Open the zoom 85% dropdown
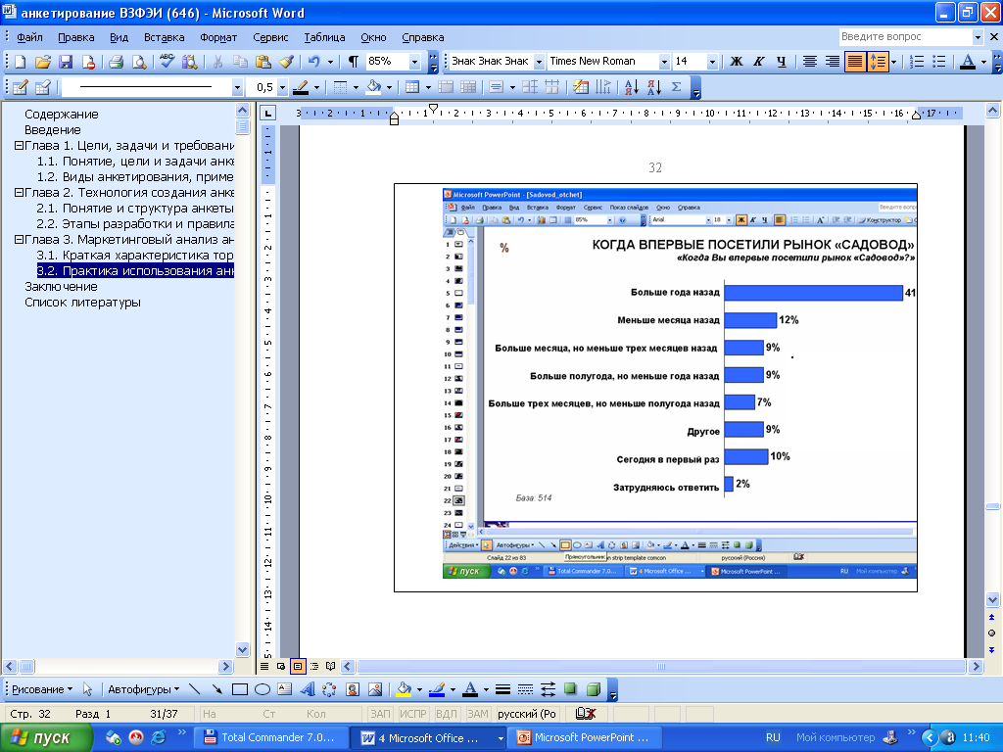 414,62
